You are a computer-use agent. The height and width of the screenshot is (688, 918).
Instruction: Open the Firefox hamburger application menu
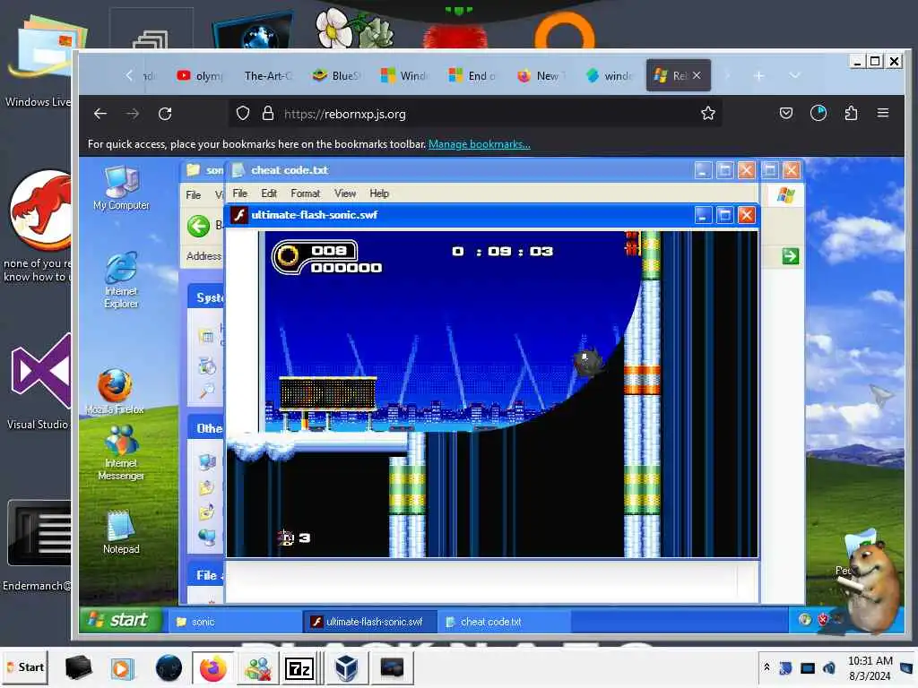pos(883,113)
